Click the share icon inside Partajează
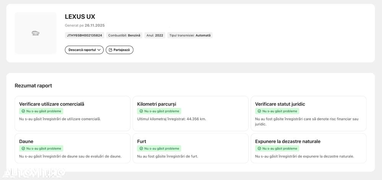The width and height of the screenshot is (382, 180). tap(110, 50)
